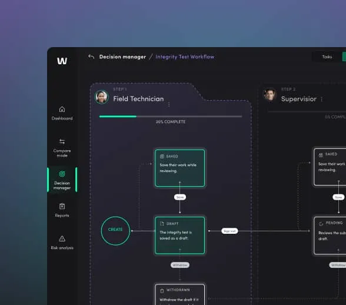Click the Compare mode arrows icon
This screenshot has height=305, width=346.
pyautogui.click(x=62, y=141)
